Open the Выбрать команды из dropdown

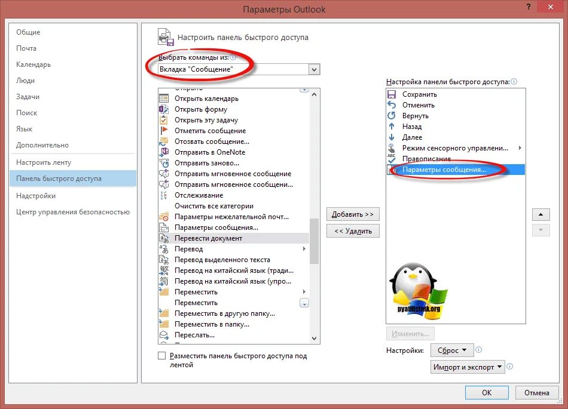(x=314, y=69)
